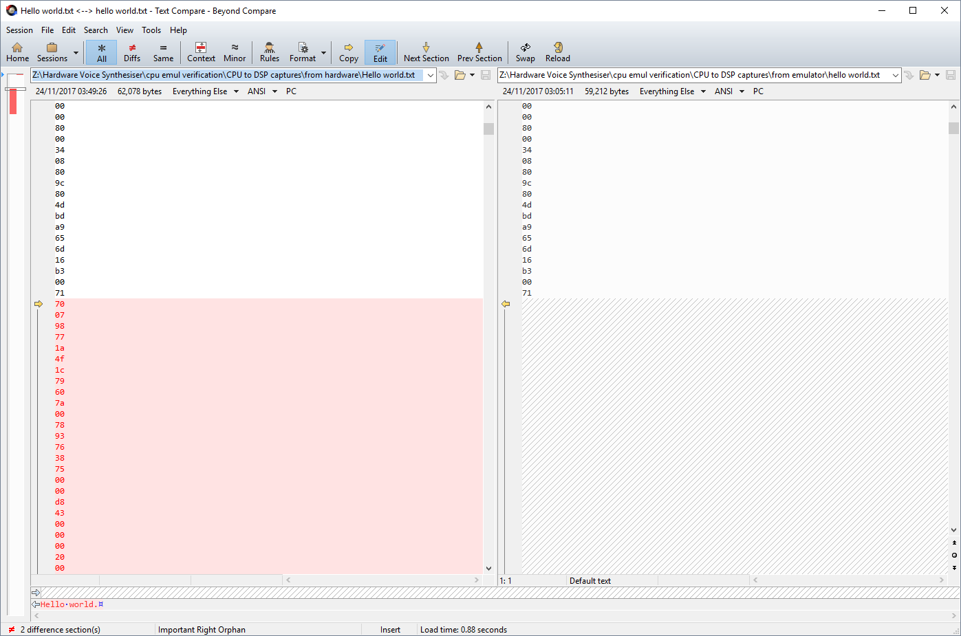The width and height of the screenshot is (961, 636).
Task: Open right ANSI encoding dropdown
Action: (x=730, y=91)
